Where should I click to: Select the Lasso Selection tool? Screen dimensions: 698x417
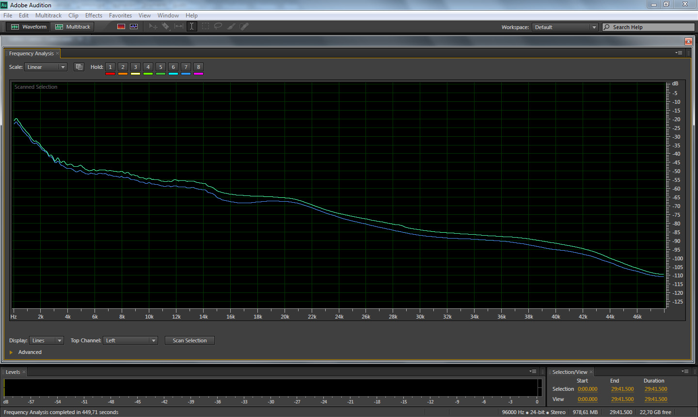(218, 26)
